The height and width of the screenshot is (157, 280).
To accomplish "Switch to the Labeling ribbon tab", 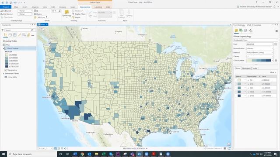I will tap(98, 7).
